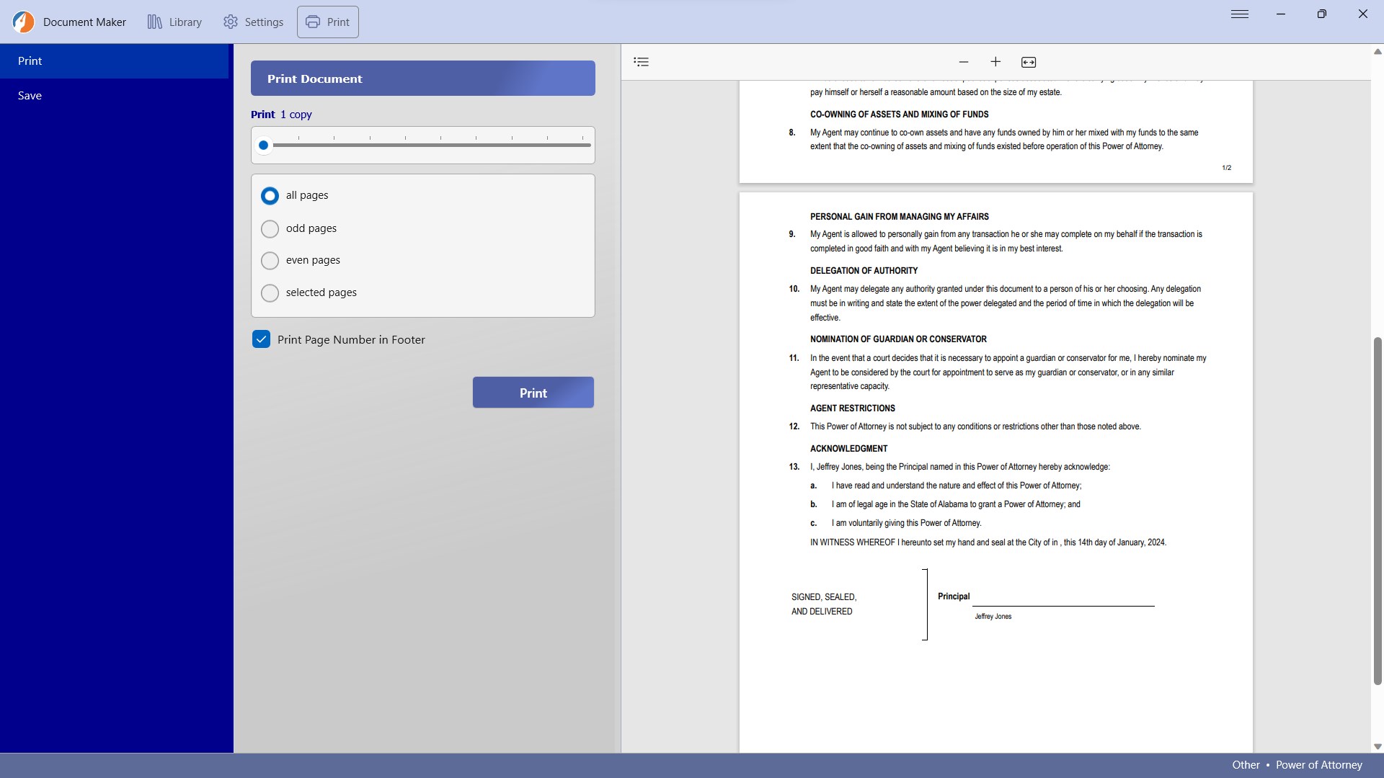Click the Other category in status bar
Screen dimensions: 1384x778
point(1245,764)
